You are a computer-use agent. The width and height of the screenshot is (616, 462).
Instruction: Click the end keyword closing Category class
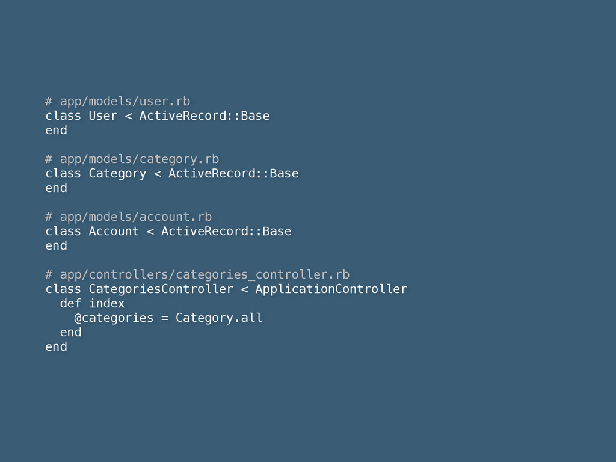coord(56,188)
